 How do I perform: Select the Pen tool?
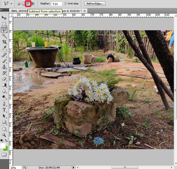tap(4, 104)
